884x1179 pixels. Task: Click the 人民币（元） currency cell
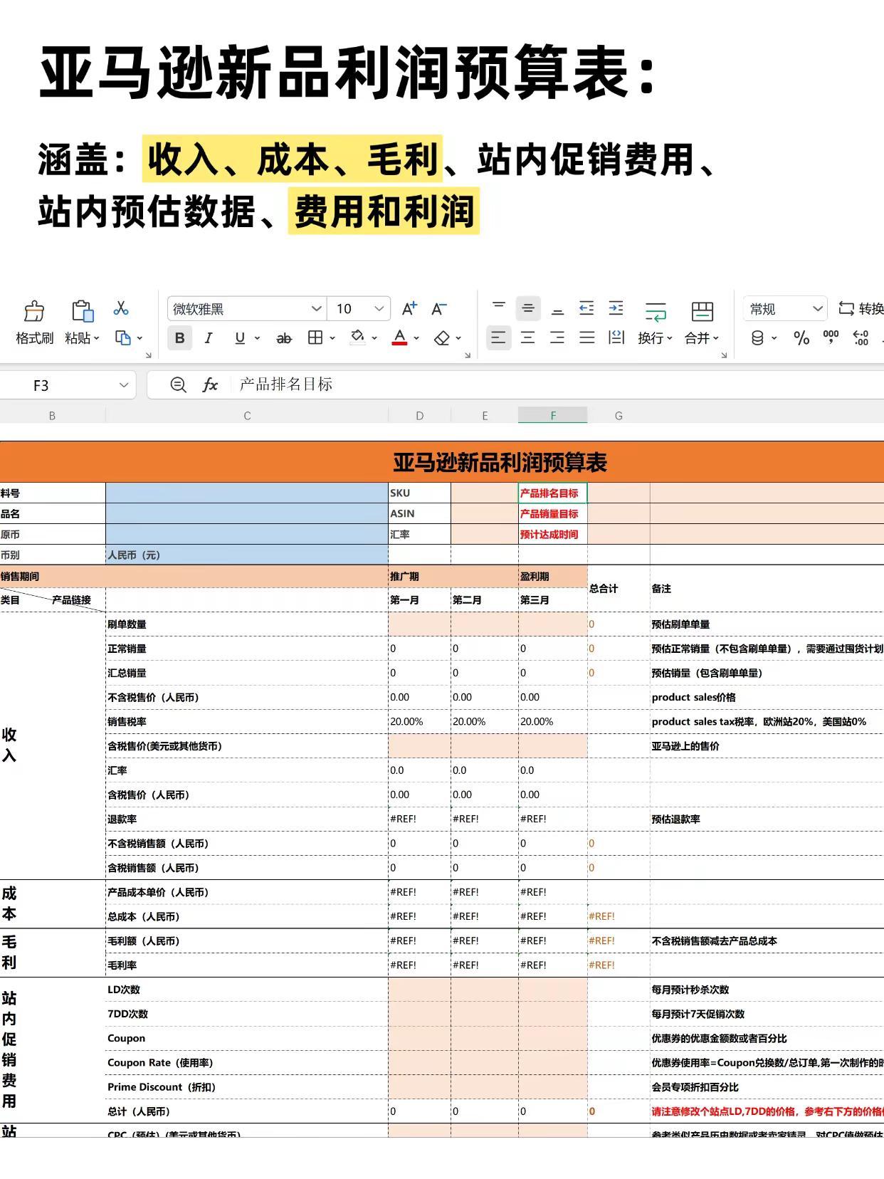(247, 555)
